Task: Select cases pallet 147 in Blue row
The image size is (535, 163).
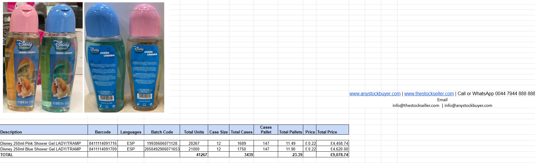Action: 266,149
